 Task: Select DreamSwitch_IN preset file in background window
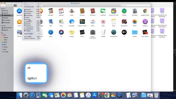[162, 12]
